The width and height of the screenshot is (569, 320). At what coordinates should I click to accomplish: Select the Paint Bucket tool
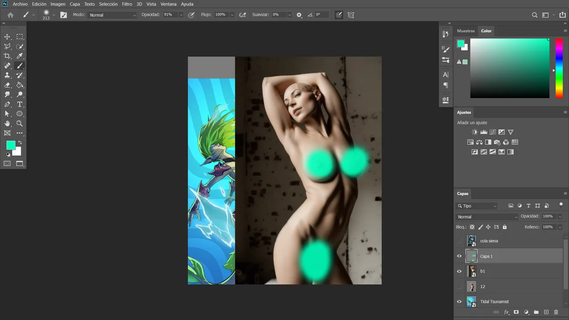[x=20, y=85]
